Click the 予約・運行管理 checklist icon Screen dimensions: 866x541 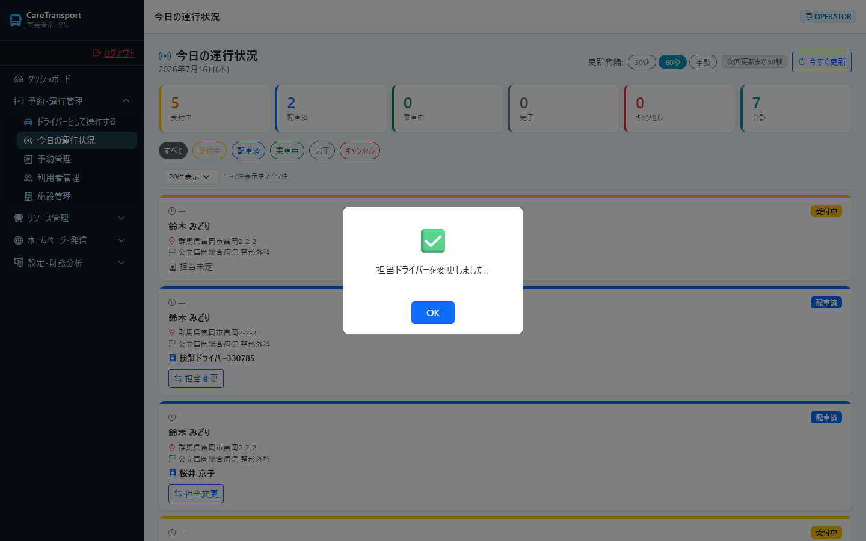click(x=19, y=101)
